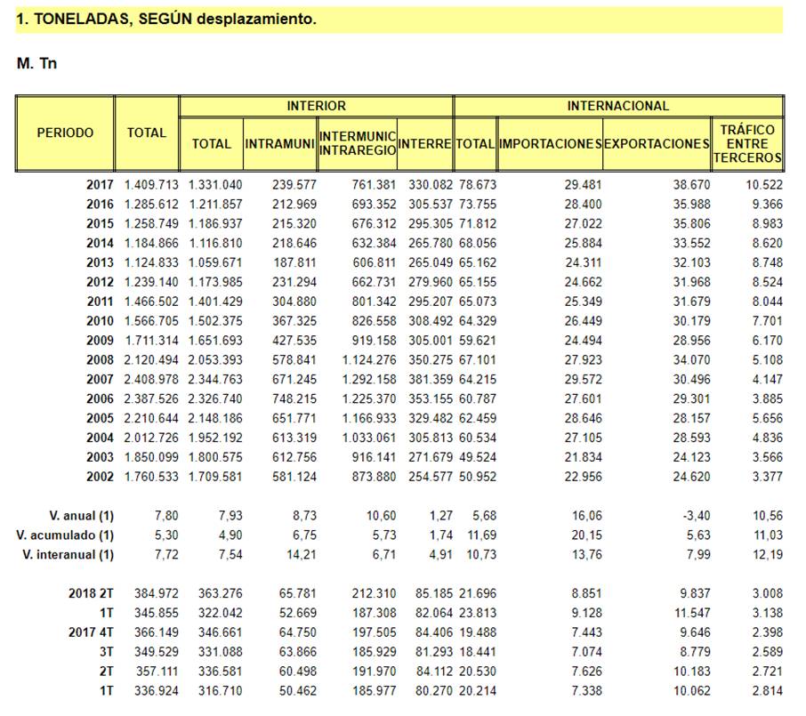Select the 2008 row label
This screenshot has height=716, width=806.
tap(99, 360)
